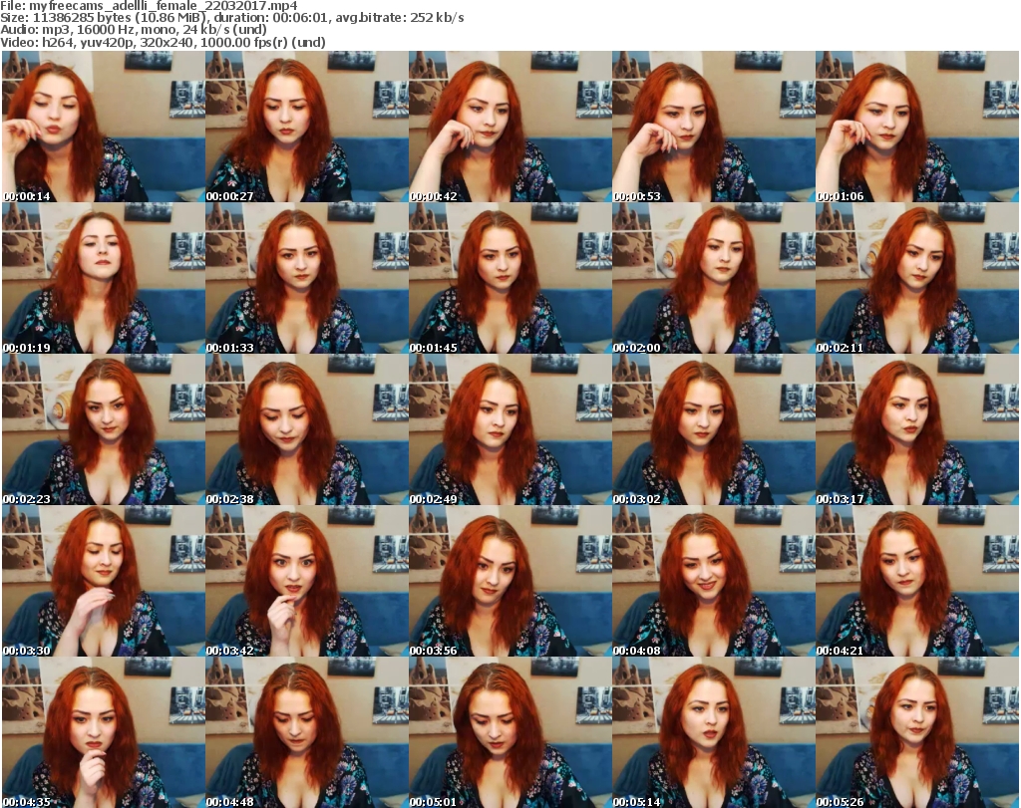Select the thumbnail frame stamped 00:01:06

pos(917,127)
